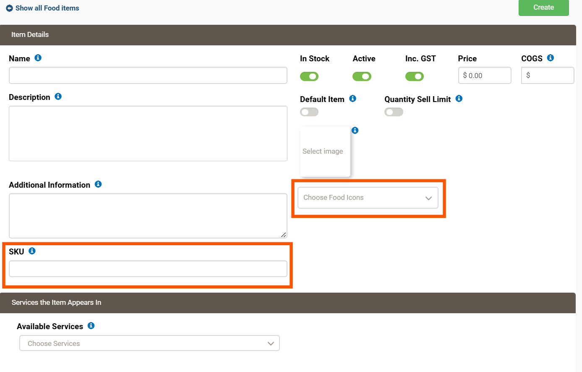Click the Services the Item Appears In header

(x=288, y=303)
